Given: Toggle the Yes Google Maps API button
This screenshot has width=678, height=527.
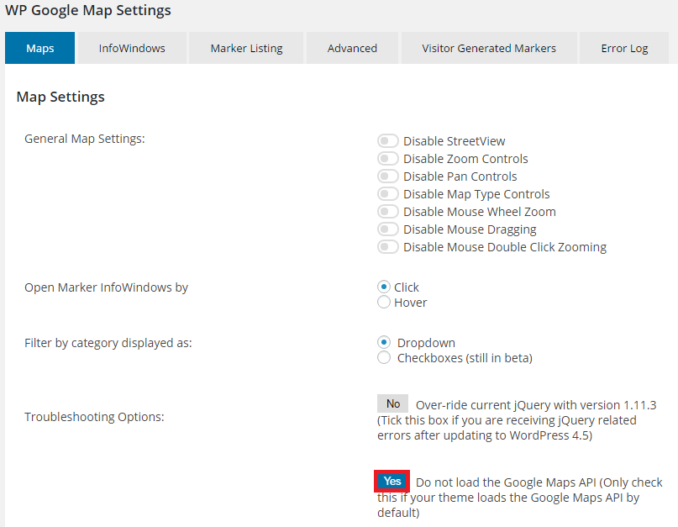Looking at the screenshot, I should (392, 481).
